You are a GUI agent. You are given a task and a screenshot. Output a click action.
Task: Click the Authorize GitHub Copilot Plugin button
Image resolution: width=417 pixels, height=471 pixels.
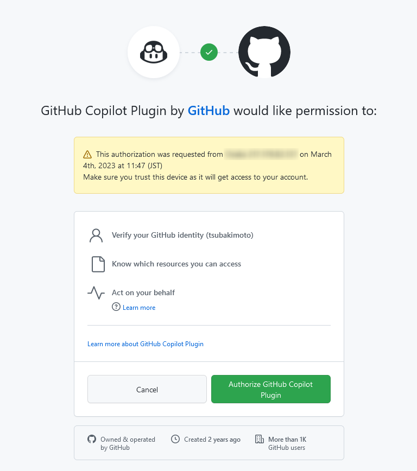click(270, 389)
